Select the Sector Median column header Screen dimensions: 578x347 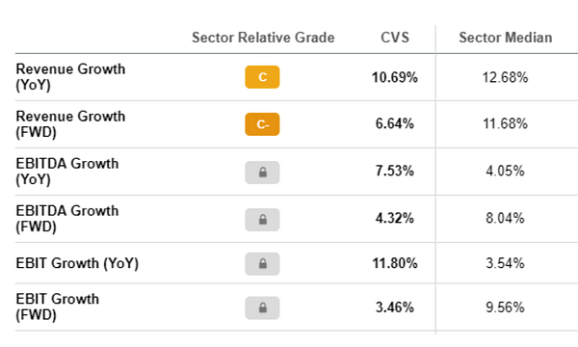(506, 38)
